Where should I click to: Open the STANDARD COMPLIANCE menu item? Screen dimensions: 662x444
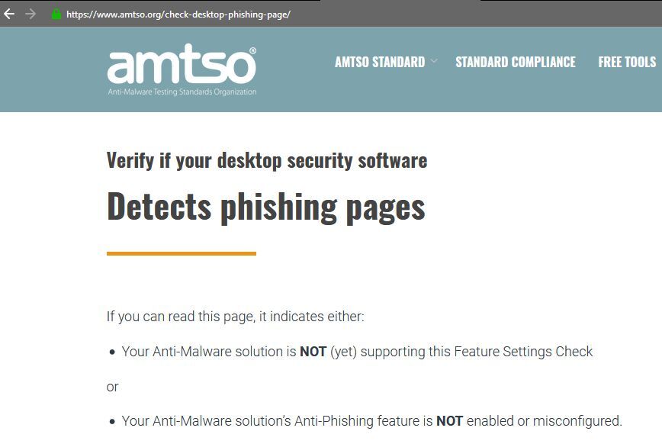click(515, 62)
